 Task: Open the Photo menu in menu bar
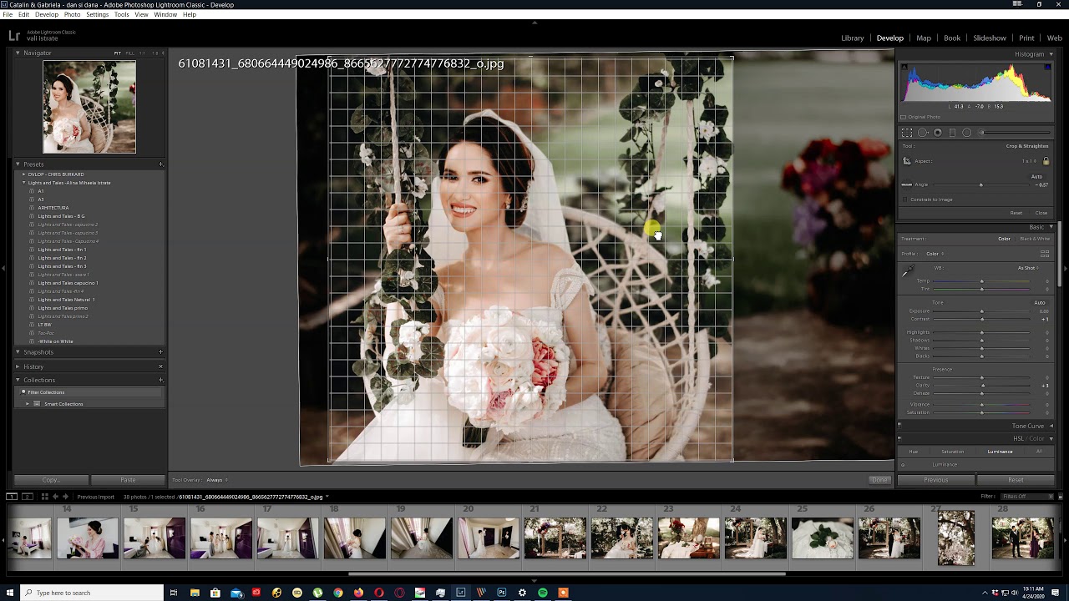coord(73,14)
